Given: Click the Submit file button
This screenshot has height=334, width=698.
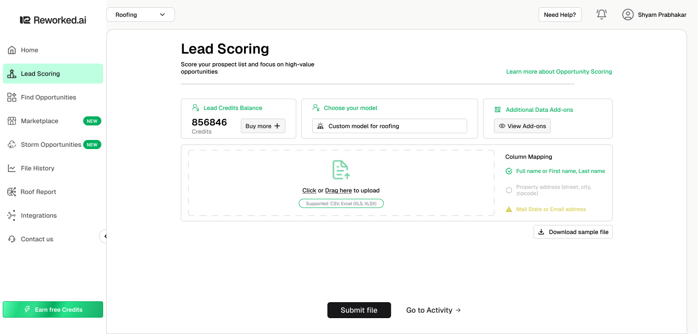Looking at the screenshot, I should click(x=359, y=310).
